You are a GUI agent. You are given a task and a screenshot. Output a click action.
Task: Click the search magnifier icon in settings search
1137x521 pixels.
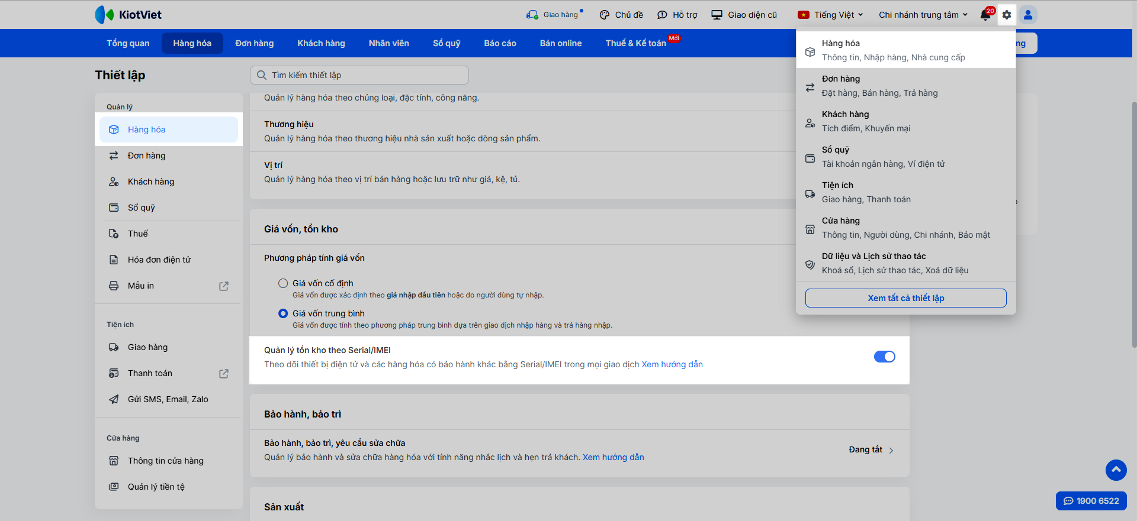pos(262,75)
